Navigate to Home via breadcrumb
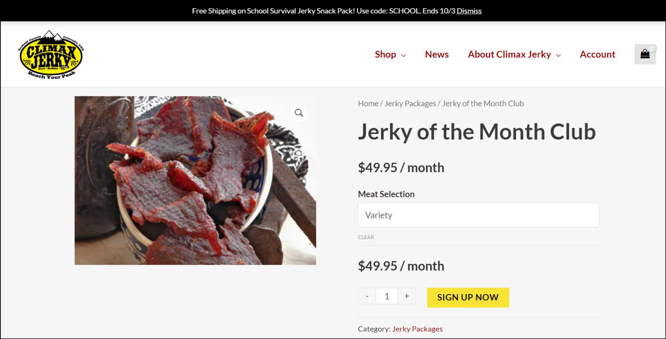Viewport: 666px width, 339px height. coord(368,103)
